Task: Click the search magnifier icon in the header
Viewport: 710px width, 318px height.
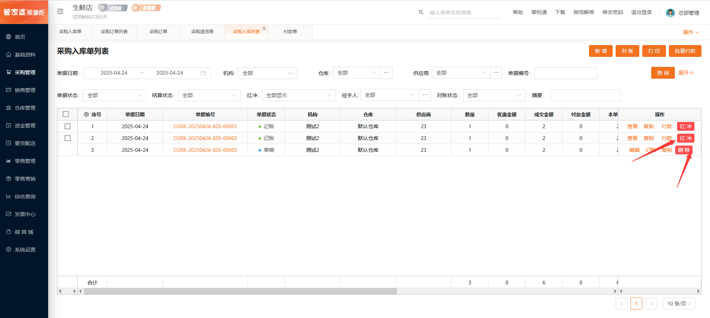Action: click(421, 12)
